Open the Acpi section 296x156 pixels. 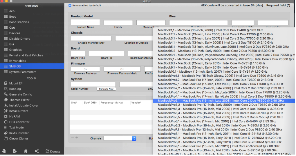[12, 11]
